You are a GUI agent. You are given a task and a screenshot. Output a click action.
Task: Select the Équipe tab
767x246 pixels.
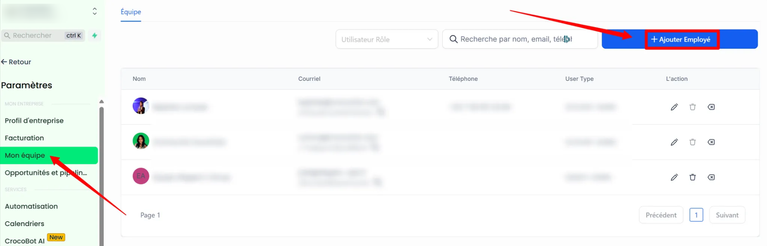click(131, 12)
